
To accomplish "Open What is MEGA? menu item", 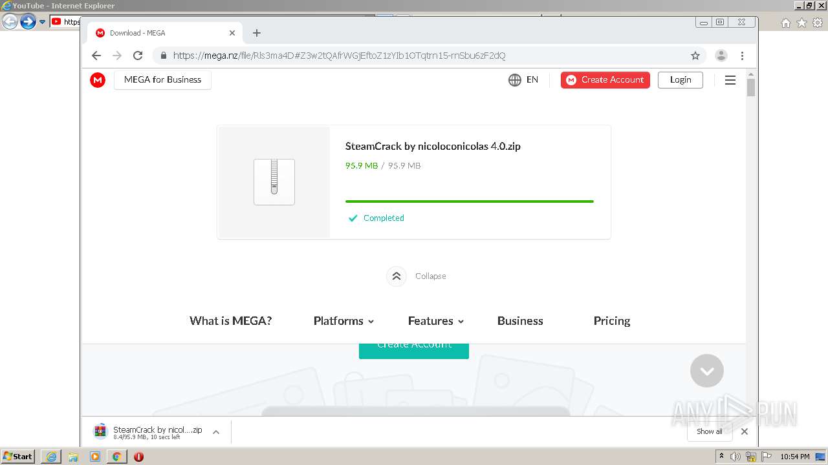I will click(x=230, y=321).
